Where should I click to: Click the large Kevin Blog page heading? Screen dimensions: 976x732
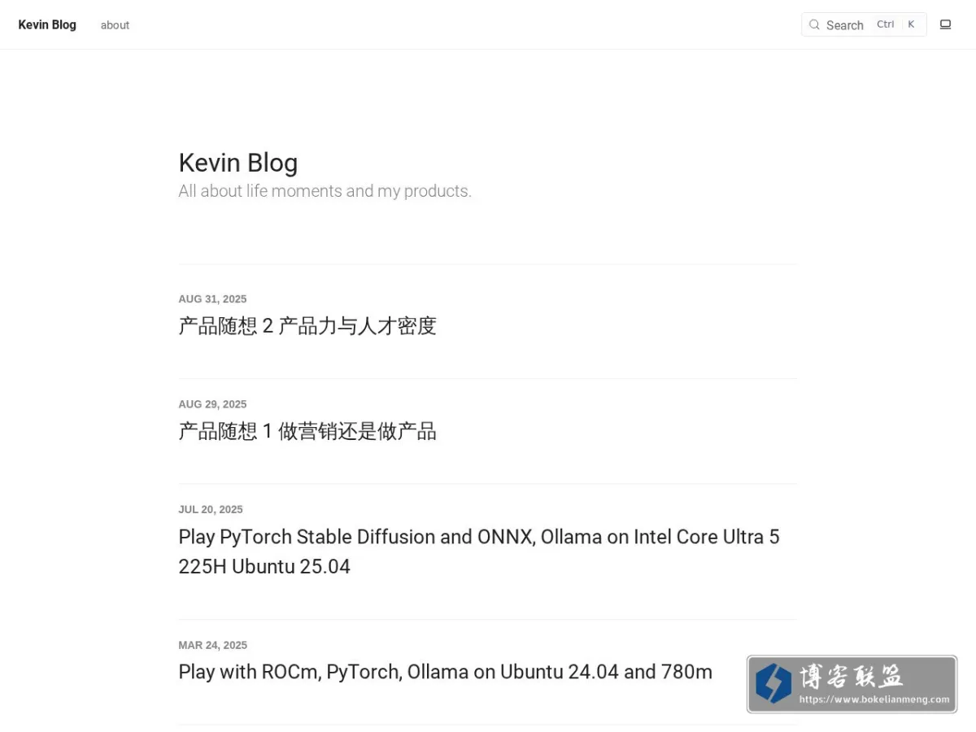238,163
